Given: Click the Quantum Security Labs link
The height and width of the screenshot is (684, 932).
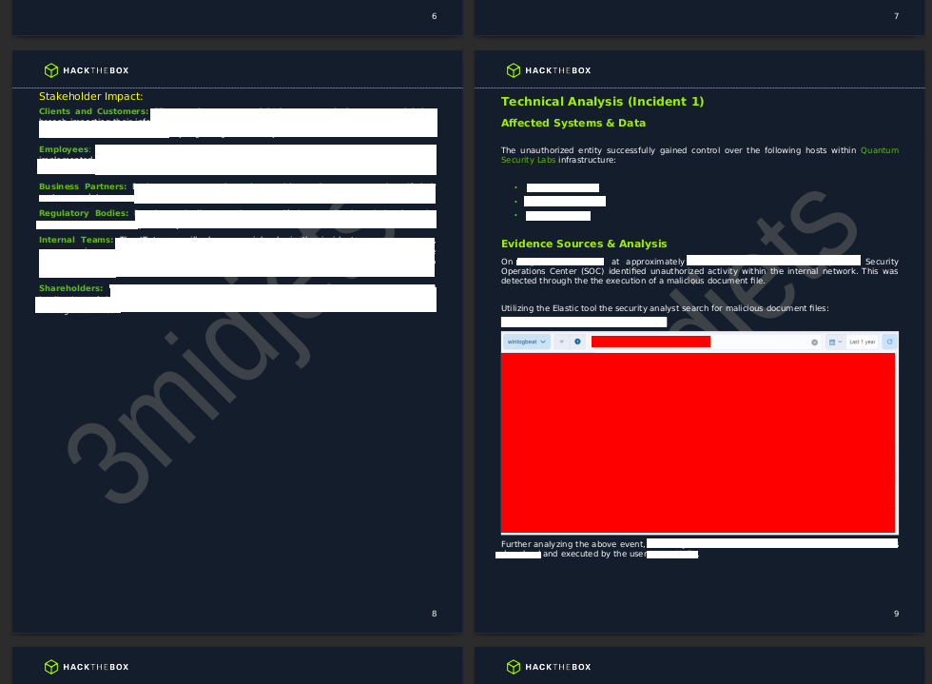Looking at the screenshot, I should 879,150.
